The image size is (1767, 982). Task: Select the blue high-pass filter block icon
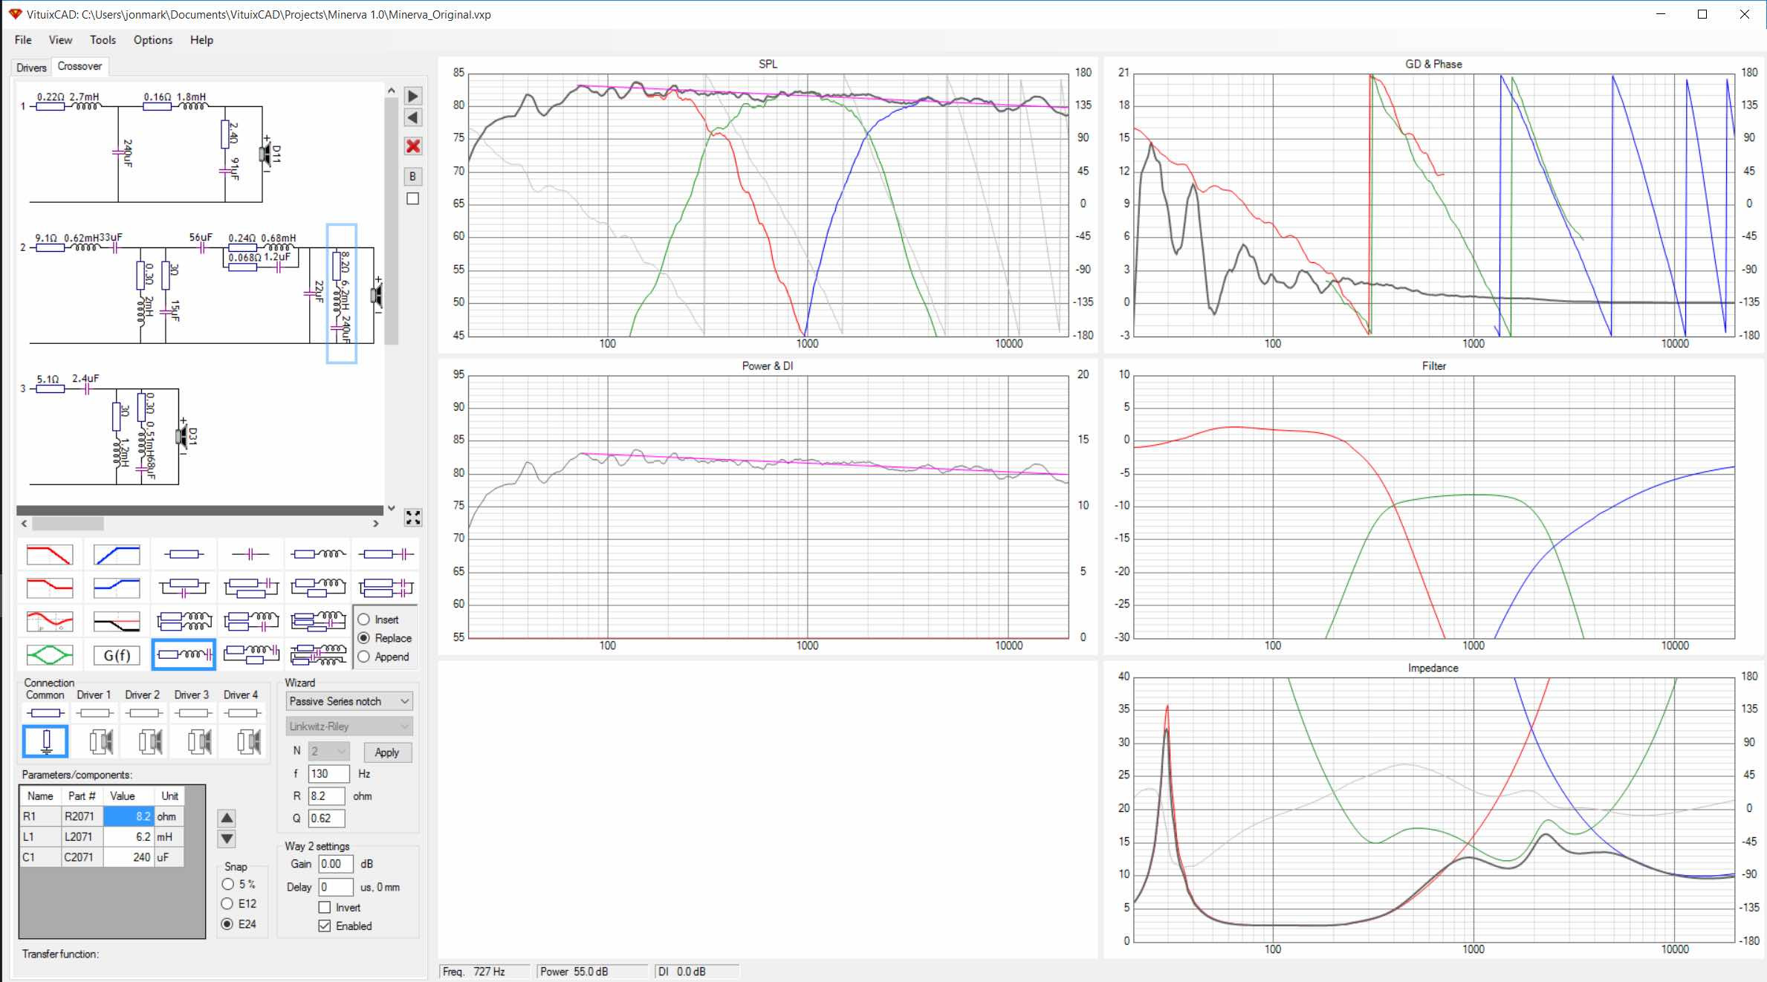117,555
